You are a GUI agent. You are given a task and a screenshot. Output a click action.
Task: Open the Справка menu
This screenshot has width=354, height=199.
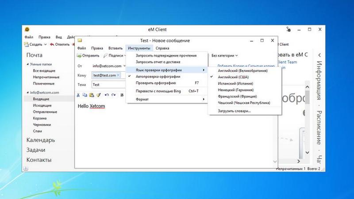point(162,48)
